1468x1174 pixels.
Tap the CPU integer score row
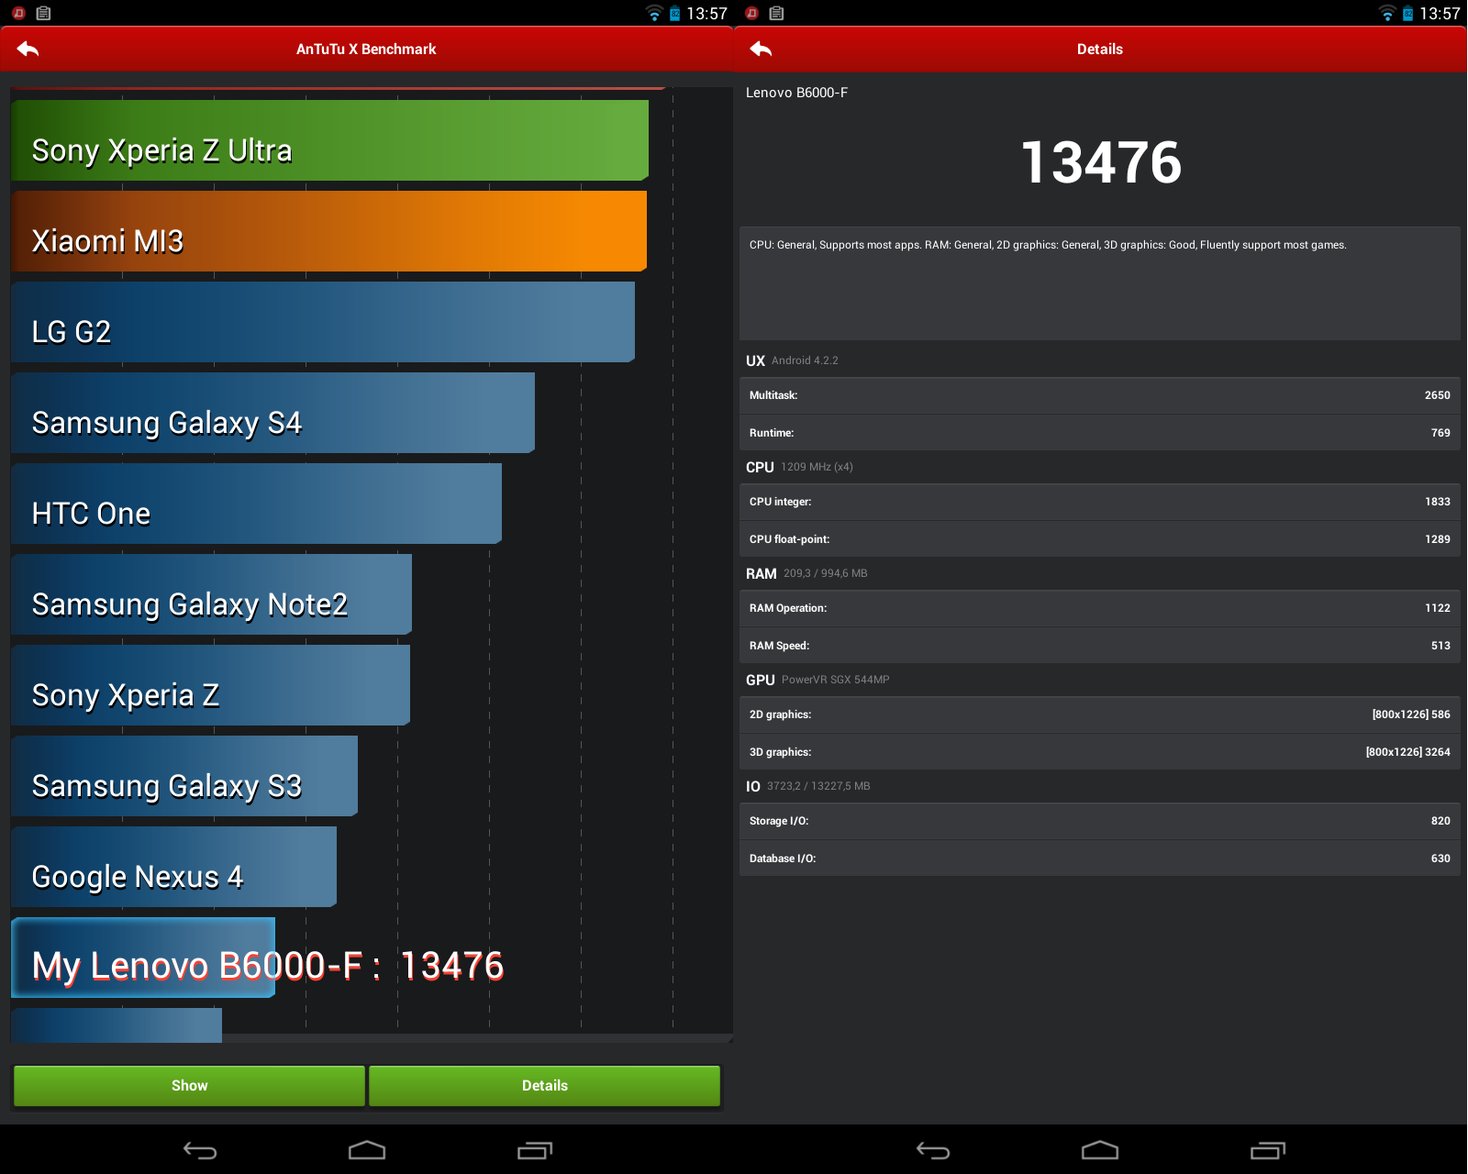coord(1099,502)
